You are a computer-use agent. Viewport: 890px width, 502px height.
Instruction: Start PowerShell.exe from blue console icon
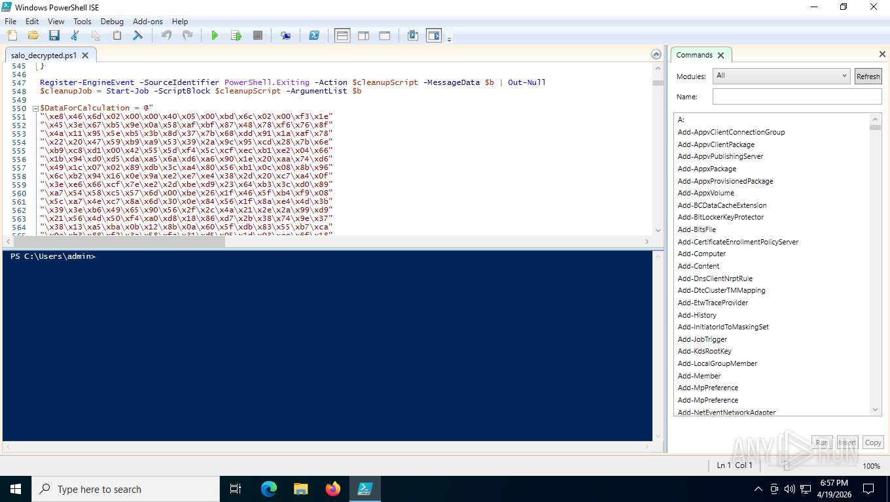click(314, 35)
